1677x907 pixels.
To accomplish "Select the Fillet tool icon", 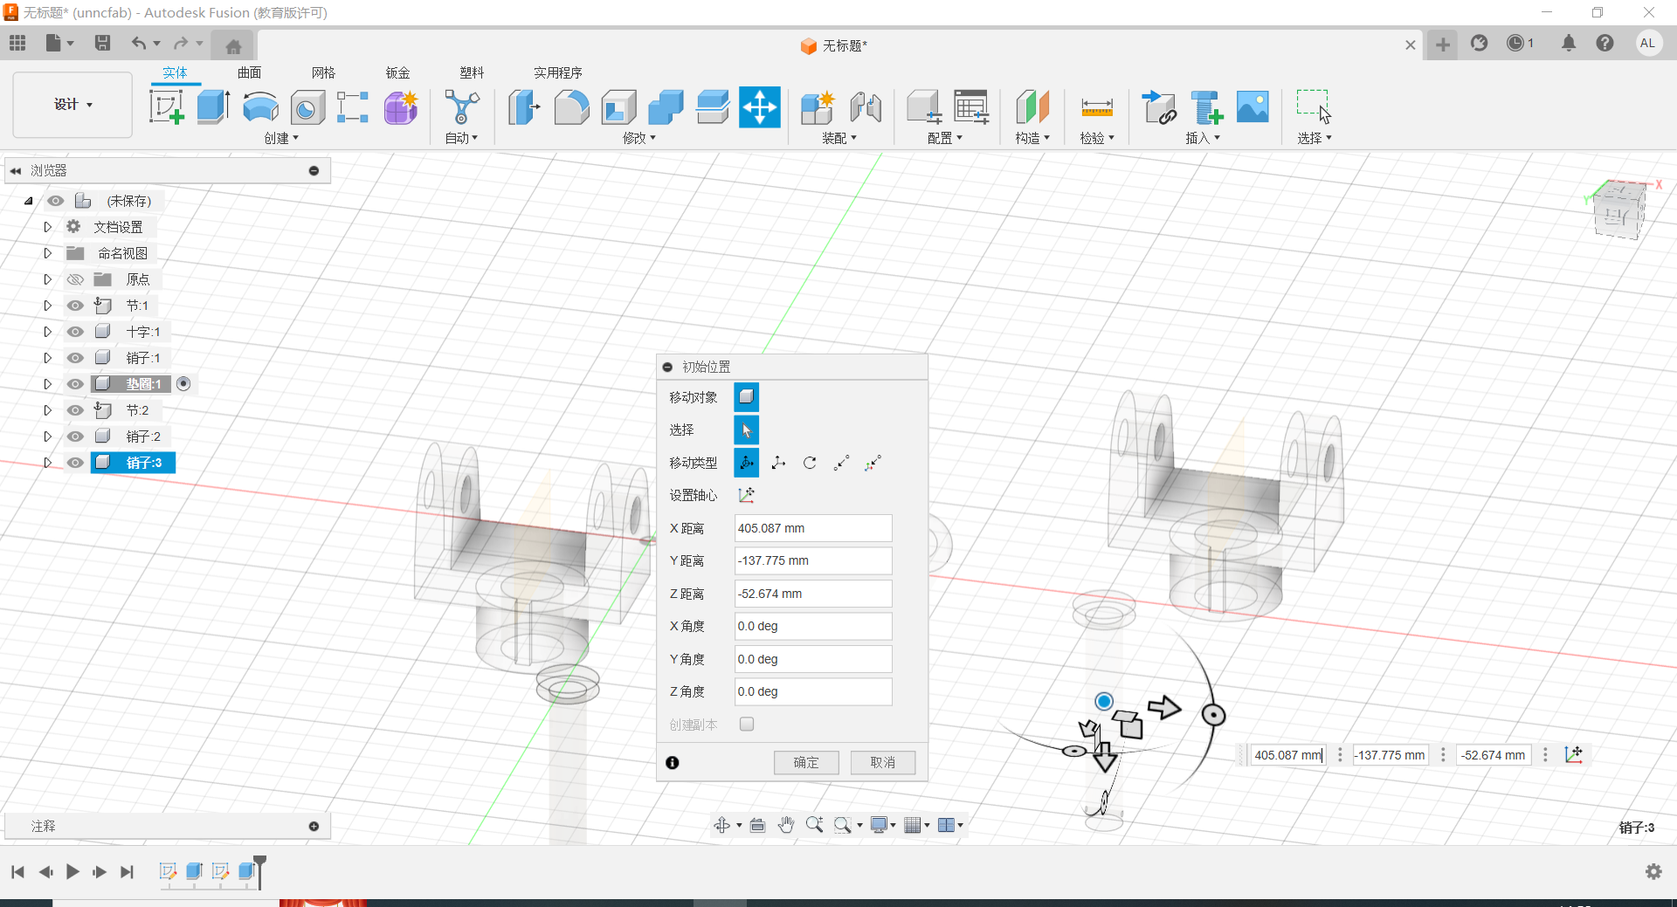I will 571,107.
